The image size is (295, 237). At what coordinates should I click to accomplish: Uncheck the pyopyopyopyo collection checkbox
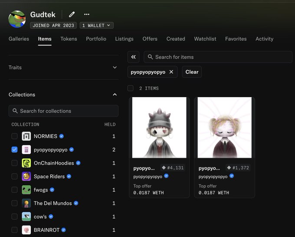[x=14, y=150]
